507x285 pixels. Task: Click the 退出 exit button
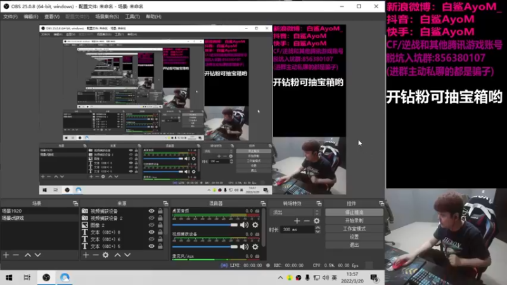(x=354, y=245)
